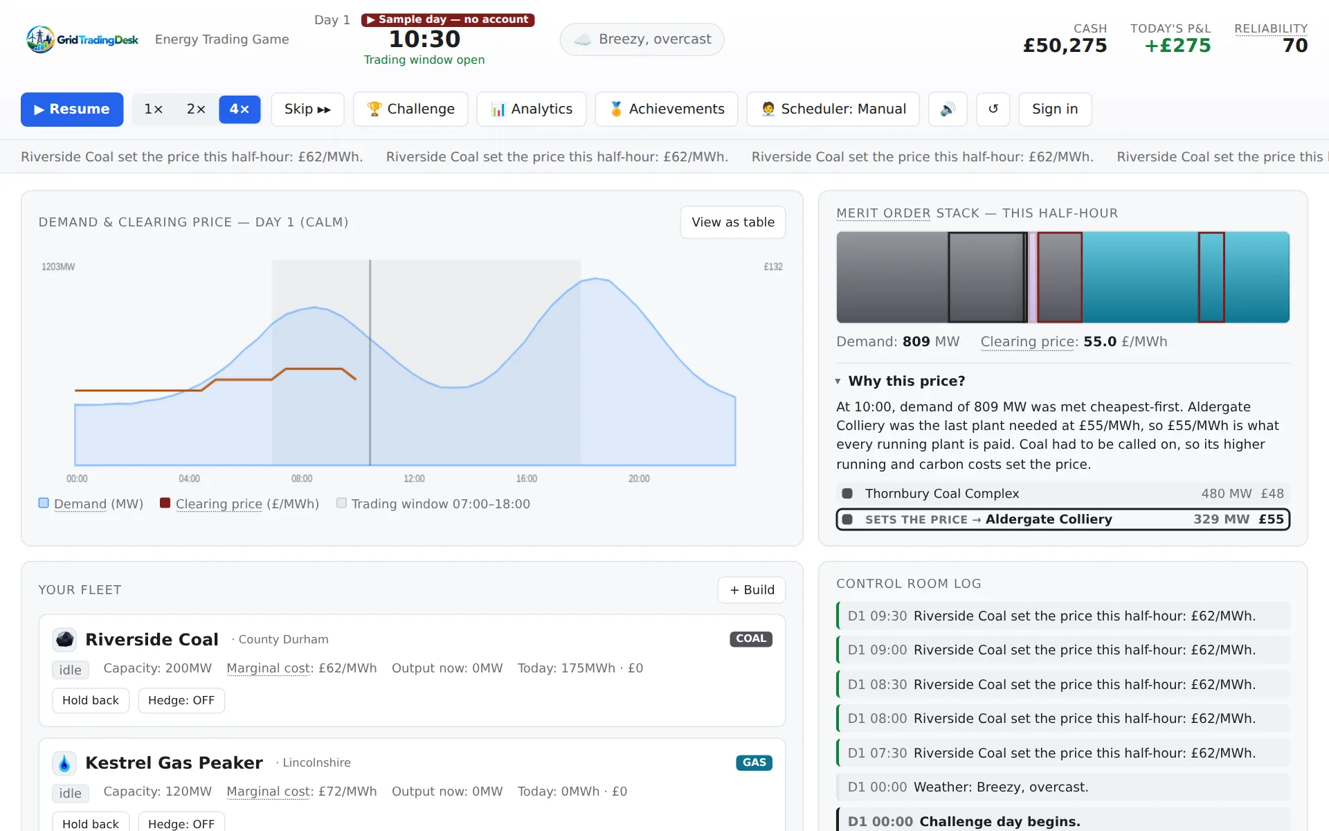Open Achievements

667,109
